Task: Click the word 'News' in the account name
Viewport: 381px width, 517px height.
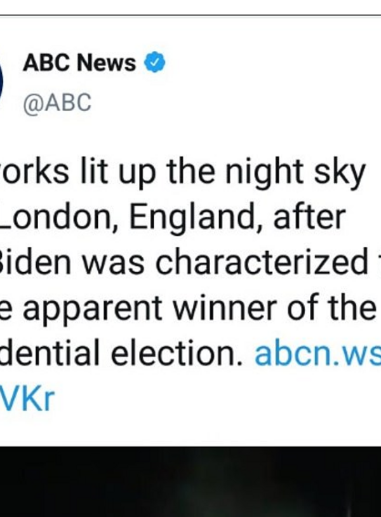Action: pos(106,63)
